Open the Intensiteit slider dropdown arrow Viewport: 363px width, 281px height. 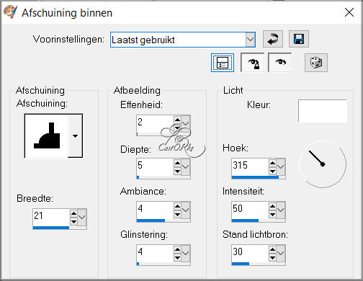[x=280, y=210]
